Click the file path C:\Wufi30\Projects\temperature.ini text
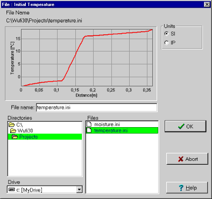 tap(44, 21)
